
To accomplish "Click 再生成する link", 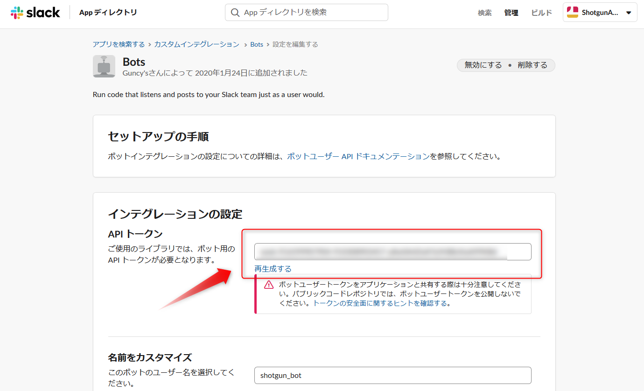I will coord(273,269).
